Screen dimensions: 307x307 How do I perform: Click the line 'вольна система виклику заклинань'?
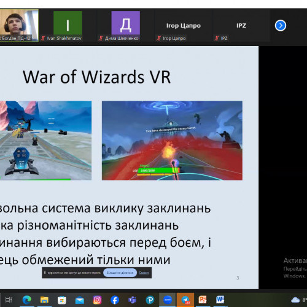pos(105,208)
